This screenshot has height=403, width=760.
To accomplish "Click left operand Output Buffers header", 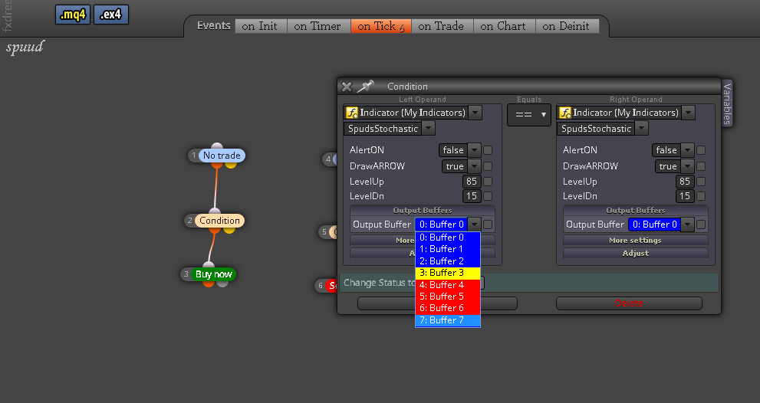I will coord(422,210).
